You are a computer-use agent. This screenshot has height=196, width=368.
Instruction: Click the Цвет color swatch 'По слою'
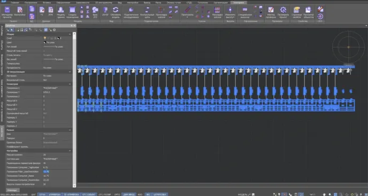45,42
